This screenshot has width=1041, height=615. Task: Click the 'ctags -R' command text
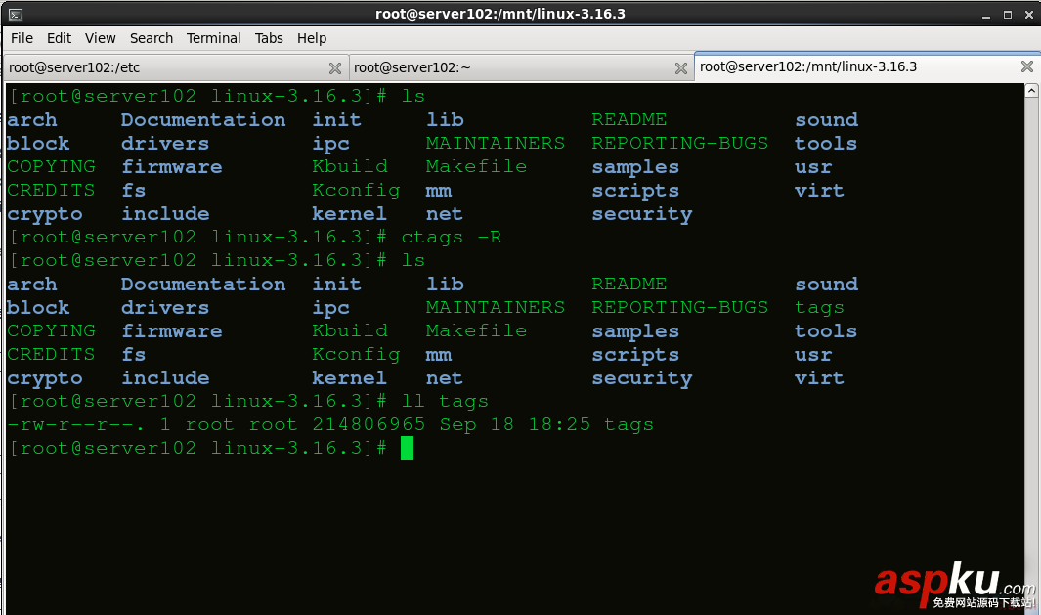click(x=452, y=237)
